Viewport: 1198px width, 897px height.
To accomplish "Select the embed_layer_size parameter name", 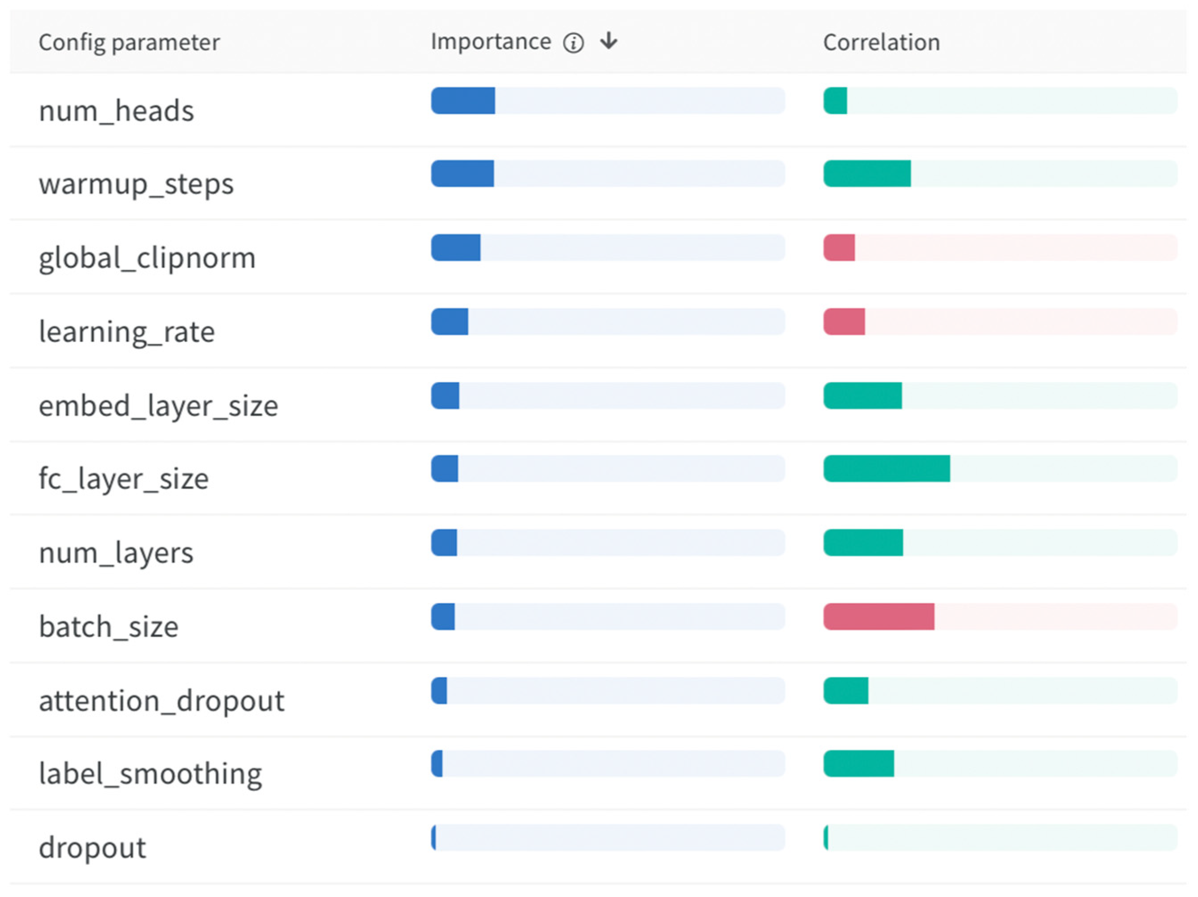I will [158, 406].
